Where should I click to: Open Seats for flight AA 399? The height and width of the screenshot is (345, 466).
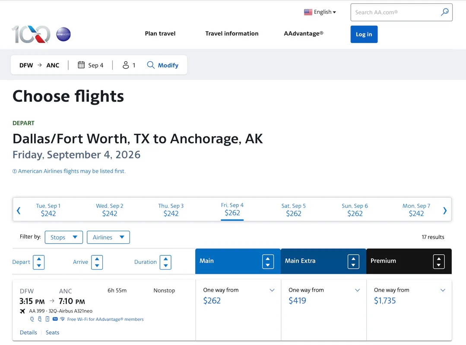click(52, 332)
